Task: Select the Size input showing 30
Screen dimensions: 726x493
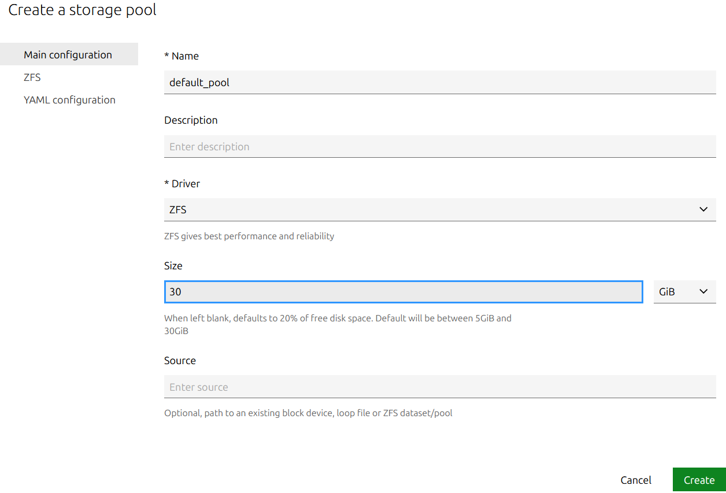Action: [403, 292]
